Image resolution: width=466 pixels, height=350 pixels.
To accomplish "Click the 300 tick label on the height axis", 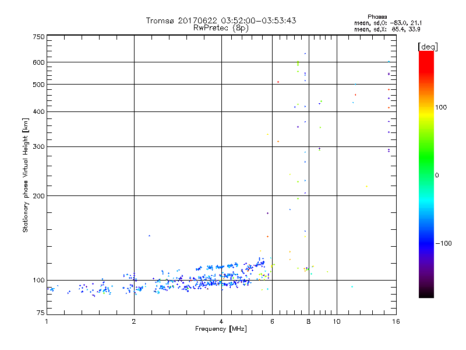I will (x=38, y=146).
